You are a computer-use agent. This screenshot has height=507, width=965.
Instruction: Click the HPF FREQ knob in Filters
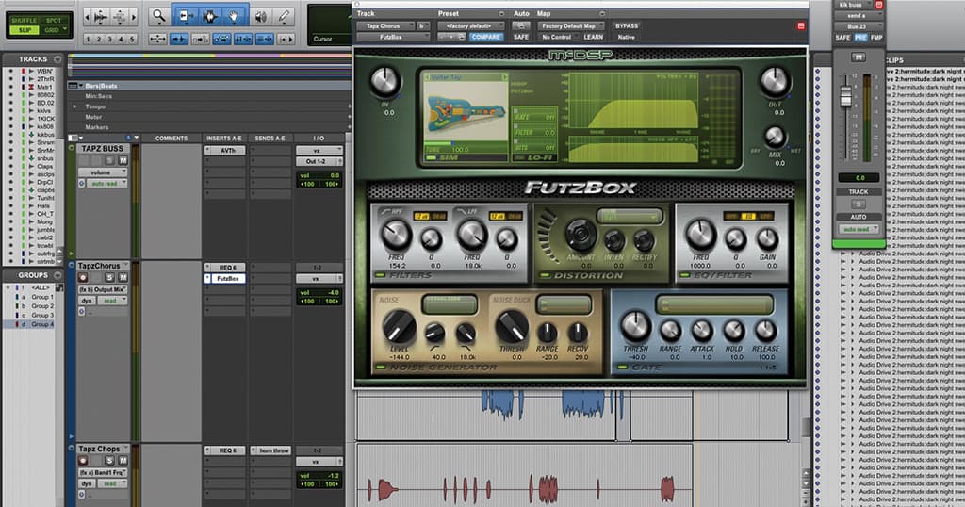[396, 235]
